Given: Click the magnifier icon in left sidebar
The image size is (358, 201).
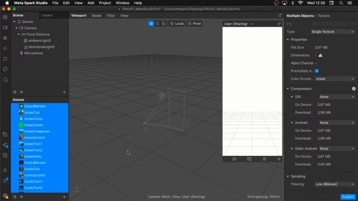Looking at the screenshot, I should pos(5,80).
